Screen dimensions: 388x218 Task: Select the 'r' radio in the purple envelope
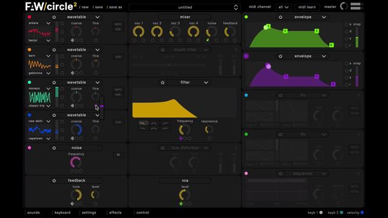pyautogui.click(x=346, y=85)
